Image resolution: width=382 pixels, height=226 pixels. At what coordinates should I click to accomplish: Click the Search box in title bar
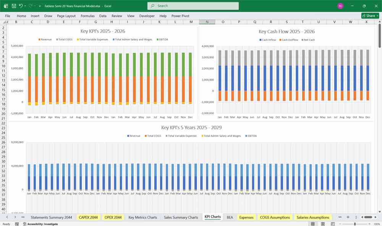(x=193, y=6)
